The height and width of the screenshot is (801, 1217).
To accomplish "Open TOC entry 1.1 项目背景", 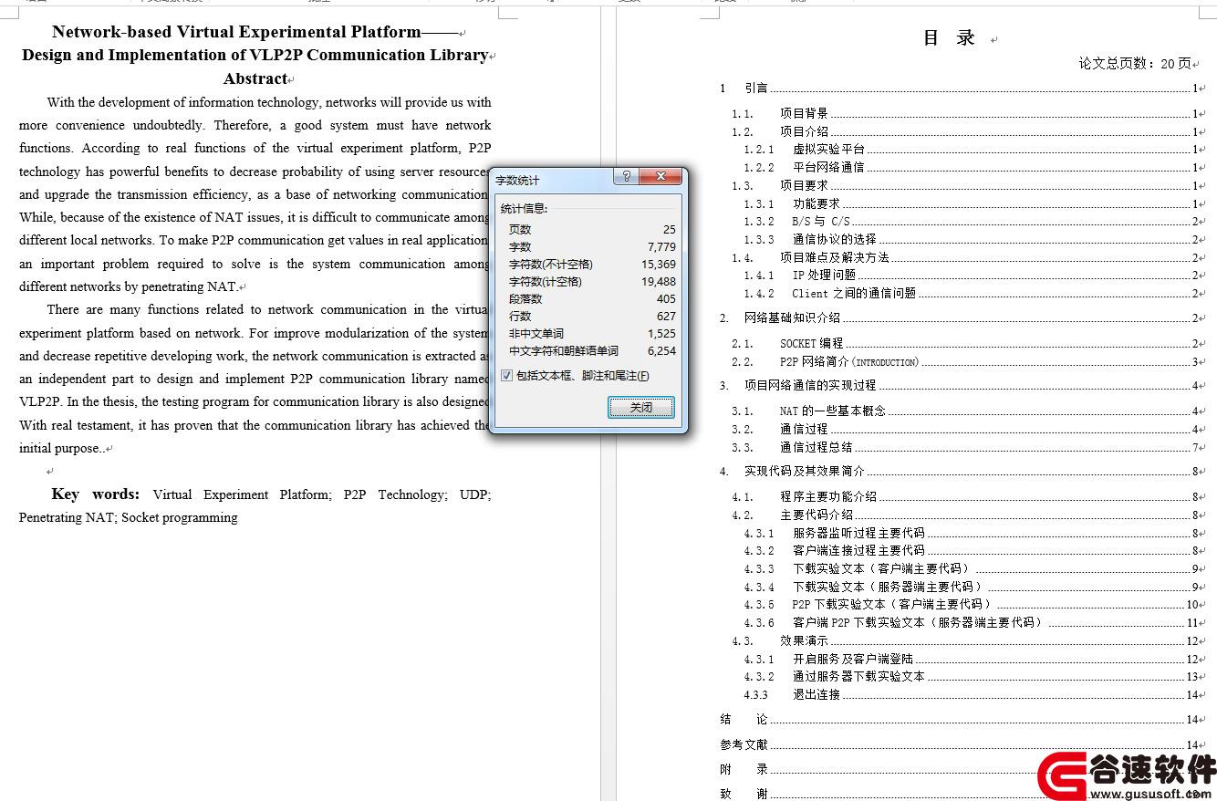I will (964, 113).
